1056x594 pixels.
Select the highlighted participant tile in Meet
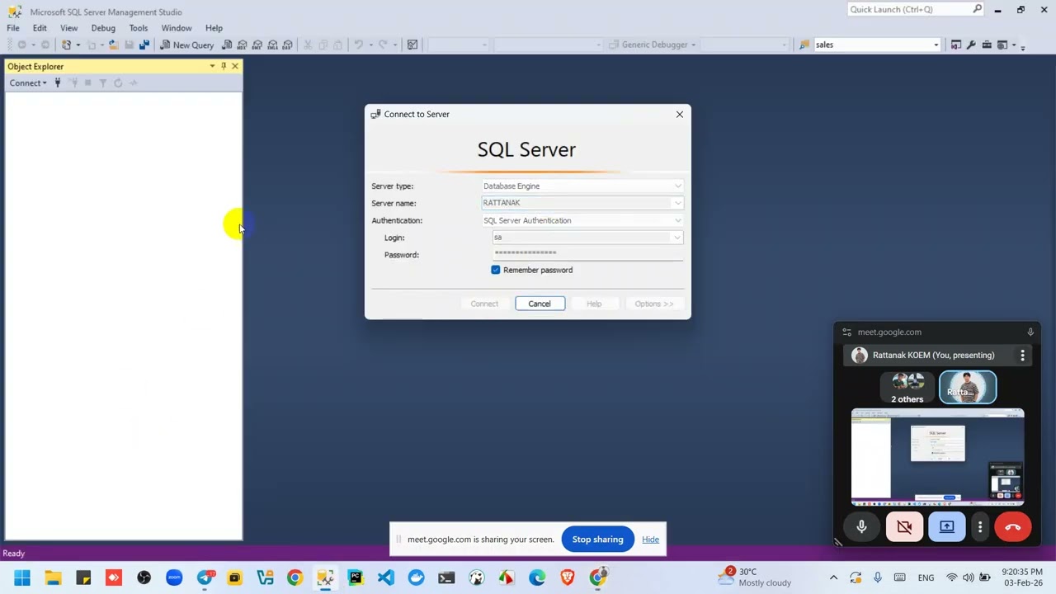[x=968, y=388]
